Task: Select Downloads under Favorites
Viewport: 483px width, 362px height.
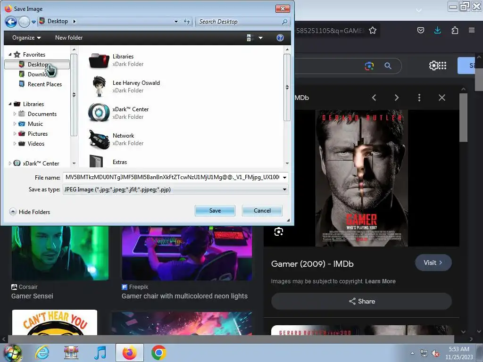Action: [37, 74]
